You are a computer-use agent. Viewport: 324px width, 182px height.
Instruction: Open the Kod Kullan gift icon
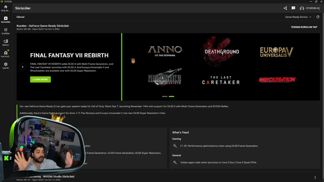(x=6, y=54)
